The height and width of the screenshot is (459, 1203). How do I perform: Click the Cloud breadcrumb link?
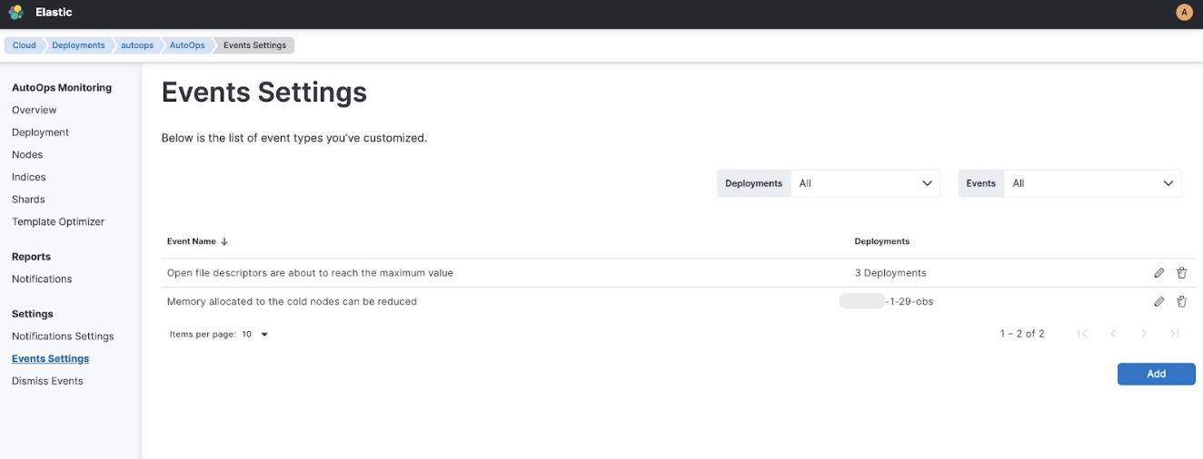point(25,45)
